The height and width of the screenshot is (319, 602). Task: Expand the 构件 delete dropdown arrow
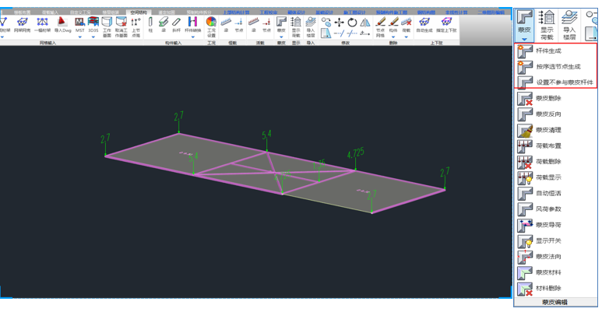393,37
